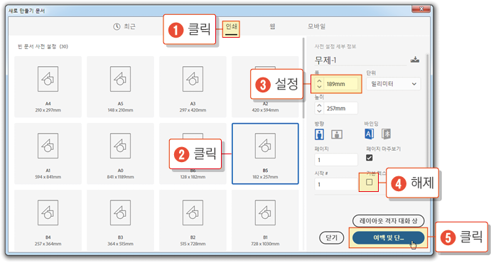Select the A3 297 x 420mm preset
This screenshot has width=491, height=263.
pos(193,87)
